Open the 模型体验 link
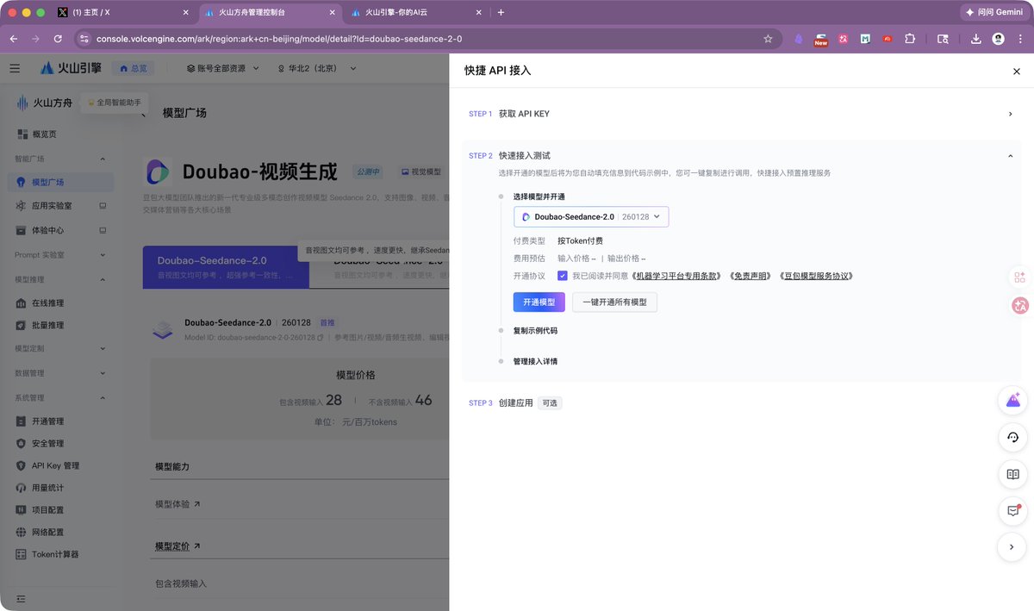 [x=178, y=504]
